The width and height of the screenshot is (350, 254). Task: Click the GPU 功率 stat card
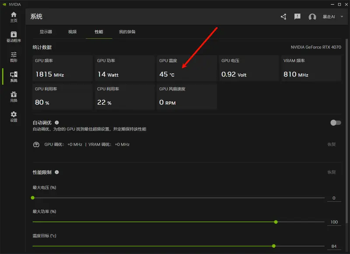125,68
